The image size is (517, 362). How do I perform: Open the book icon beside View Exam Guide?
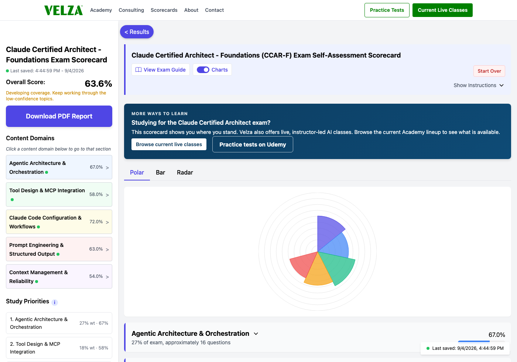point(138,70)
